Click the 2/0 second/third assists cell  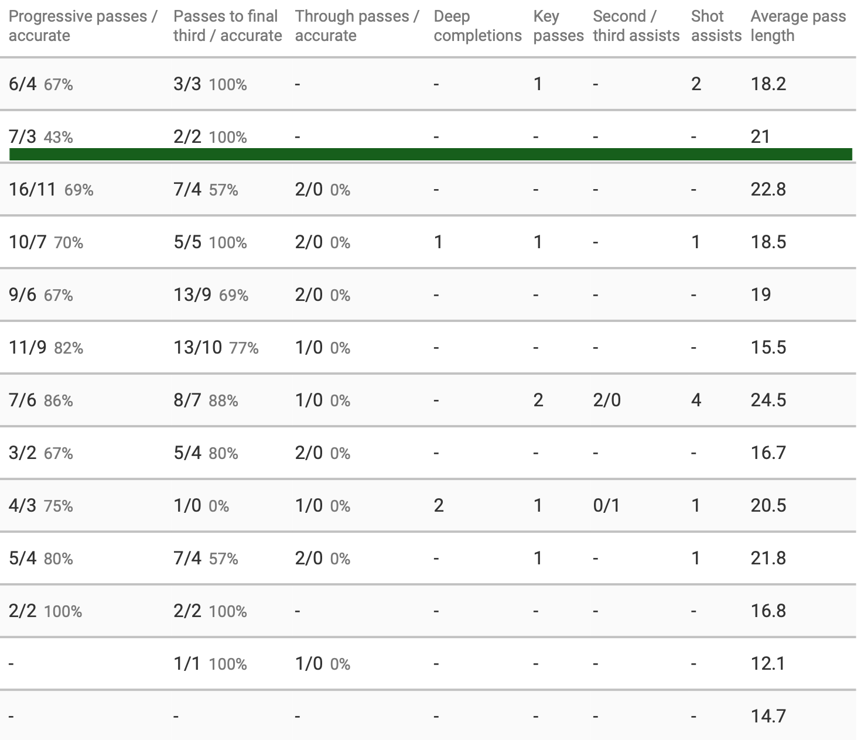[x=606, y=400]
